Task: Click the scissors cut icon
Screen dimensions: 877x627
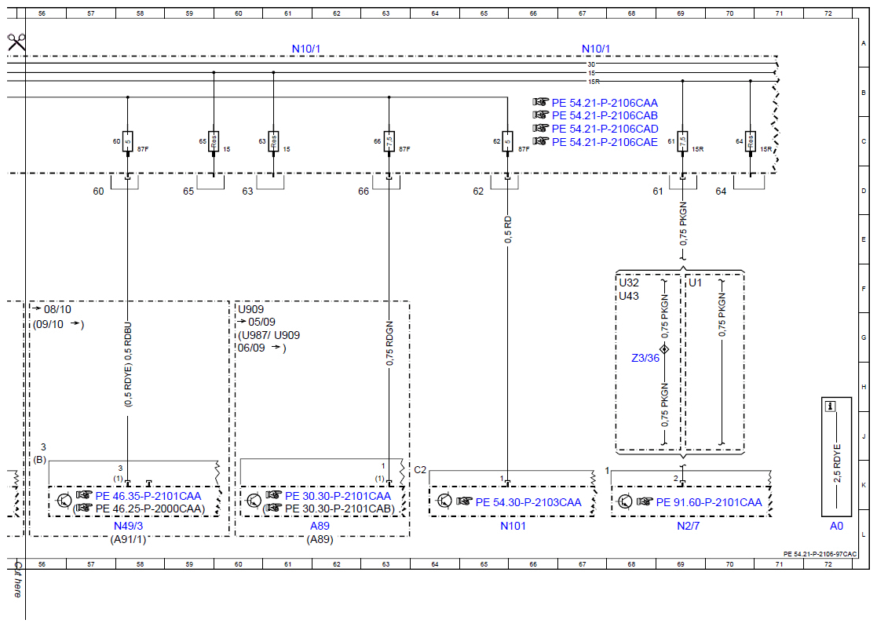Action: pyautogui.click(x=16, y=42)
